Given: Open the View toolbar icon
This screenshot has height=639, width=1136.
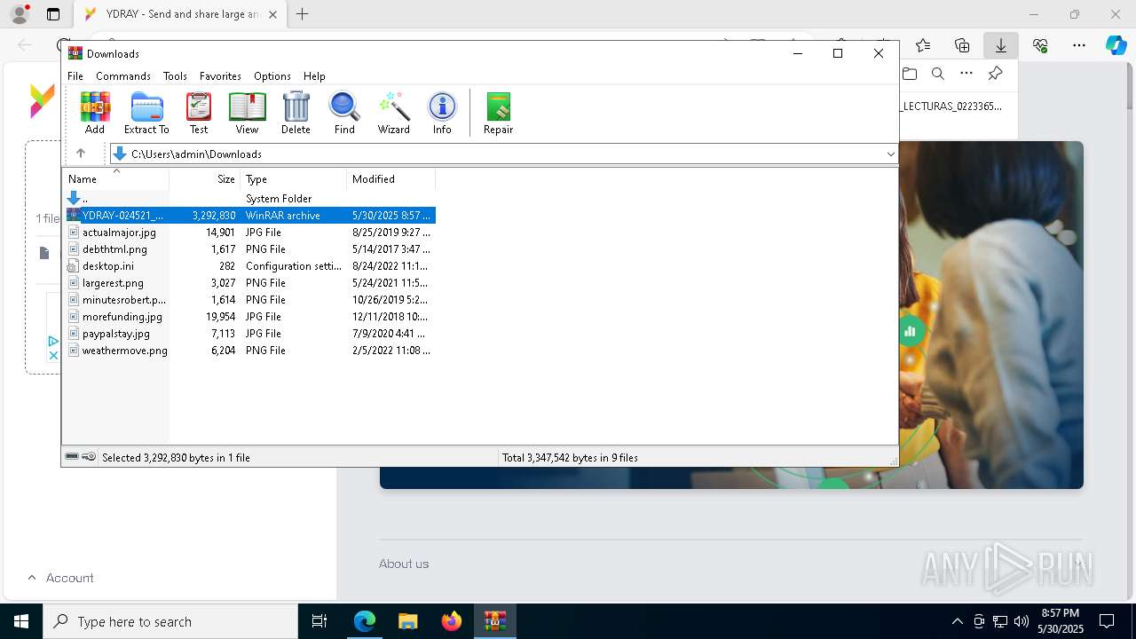Looking at the screenshot, I should pyautogui.click(x=247, y=113).
